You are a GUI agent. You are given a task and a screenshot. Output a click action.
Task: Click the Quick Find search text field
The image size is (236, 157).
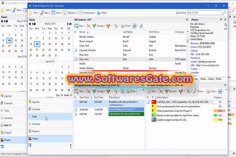coord(205,13)
